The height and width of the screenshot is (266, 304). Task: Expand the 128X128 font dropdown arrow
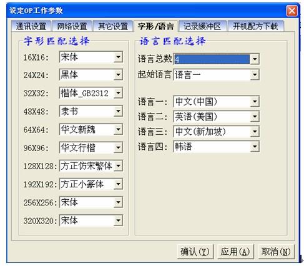click(118, 166)
